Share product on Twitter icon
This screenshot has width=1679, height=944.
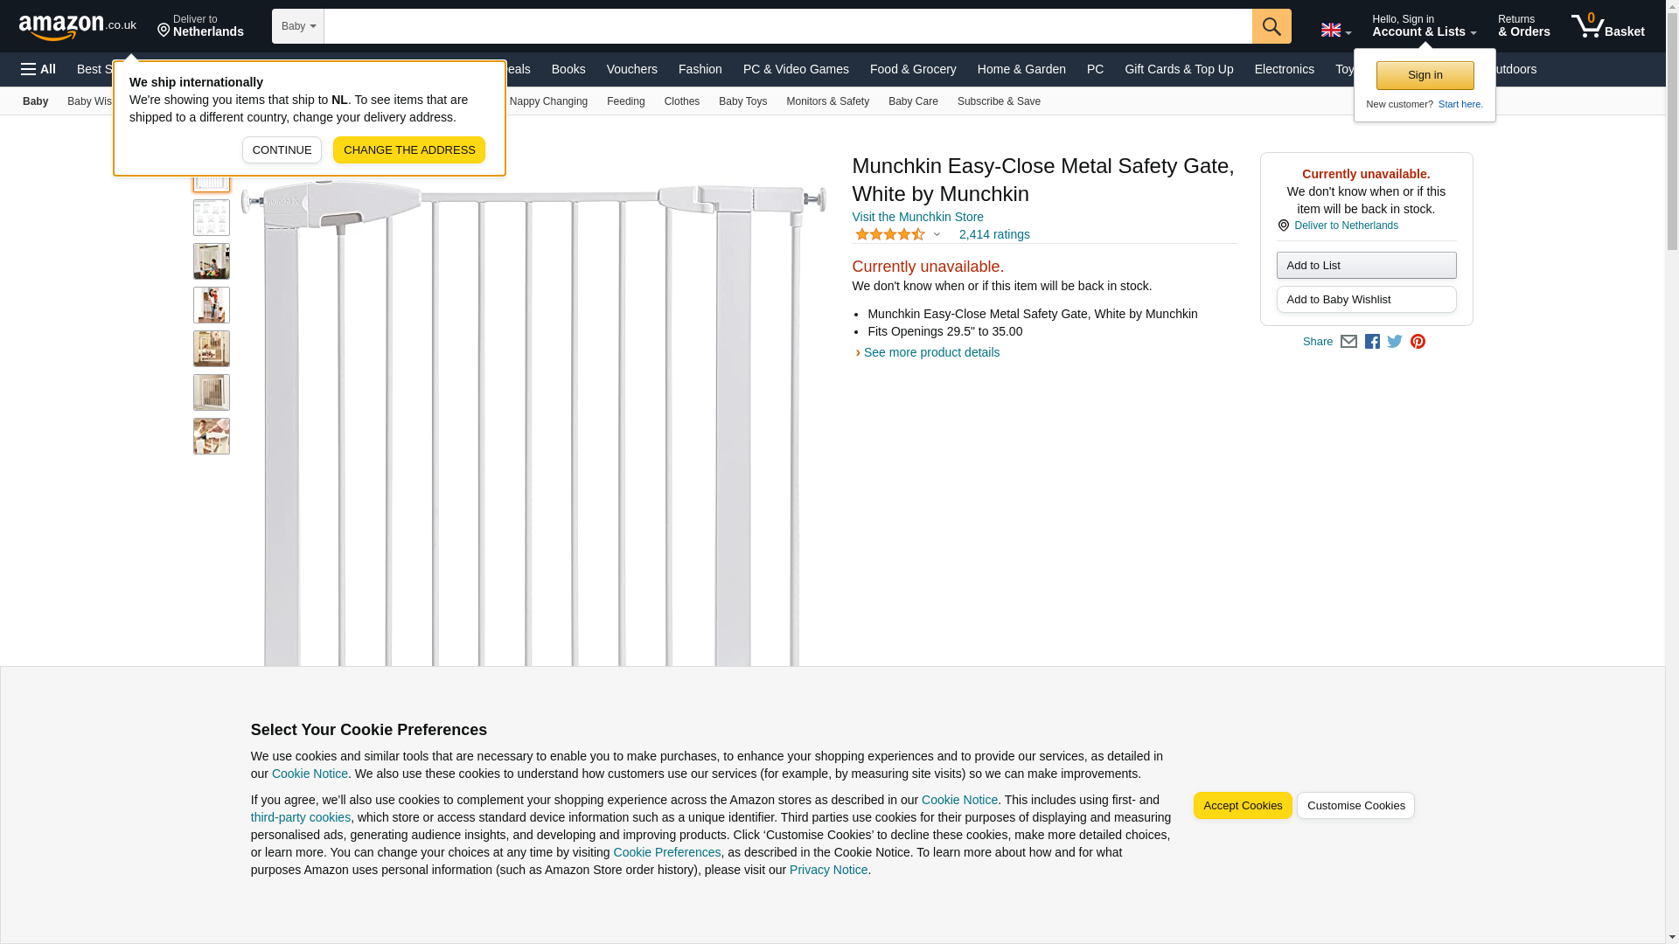[1395, 342]
